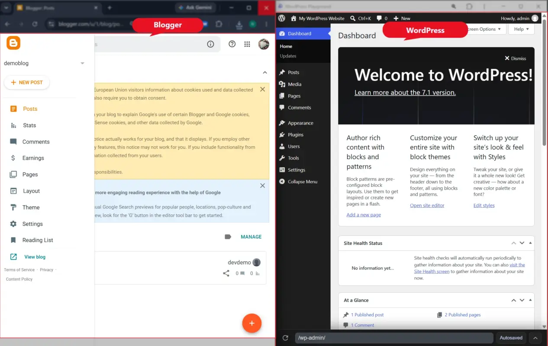The height and width of the screenshot is (346, 548).
Task: Click refresh icon in Playground address bar
Action: pyautogui.click(x=285, y=338)
